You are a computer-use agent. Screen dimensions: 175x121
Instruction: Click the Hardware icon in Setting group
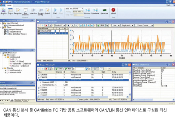[x=104, y=11]
